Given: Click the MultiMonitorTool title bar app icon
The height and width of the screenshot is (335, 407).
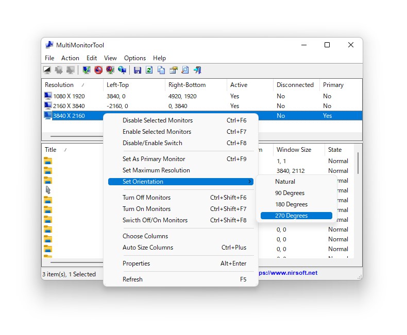Looking at the screenshot, I should click(49, 45).
